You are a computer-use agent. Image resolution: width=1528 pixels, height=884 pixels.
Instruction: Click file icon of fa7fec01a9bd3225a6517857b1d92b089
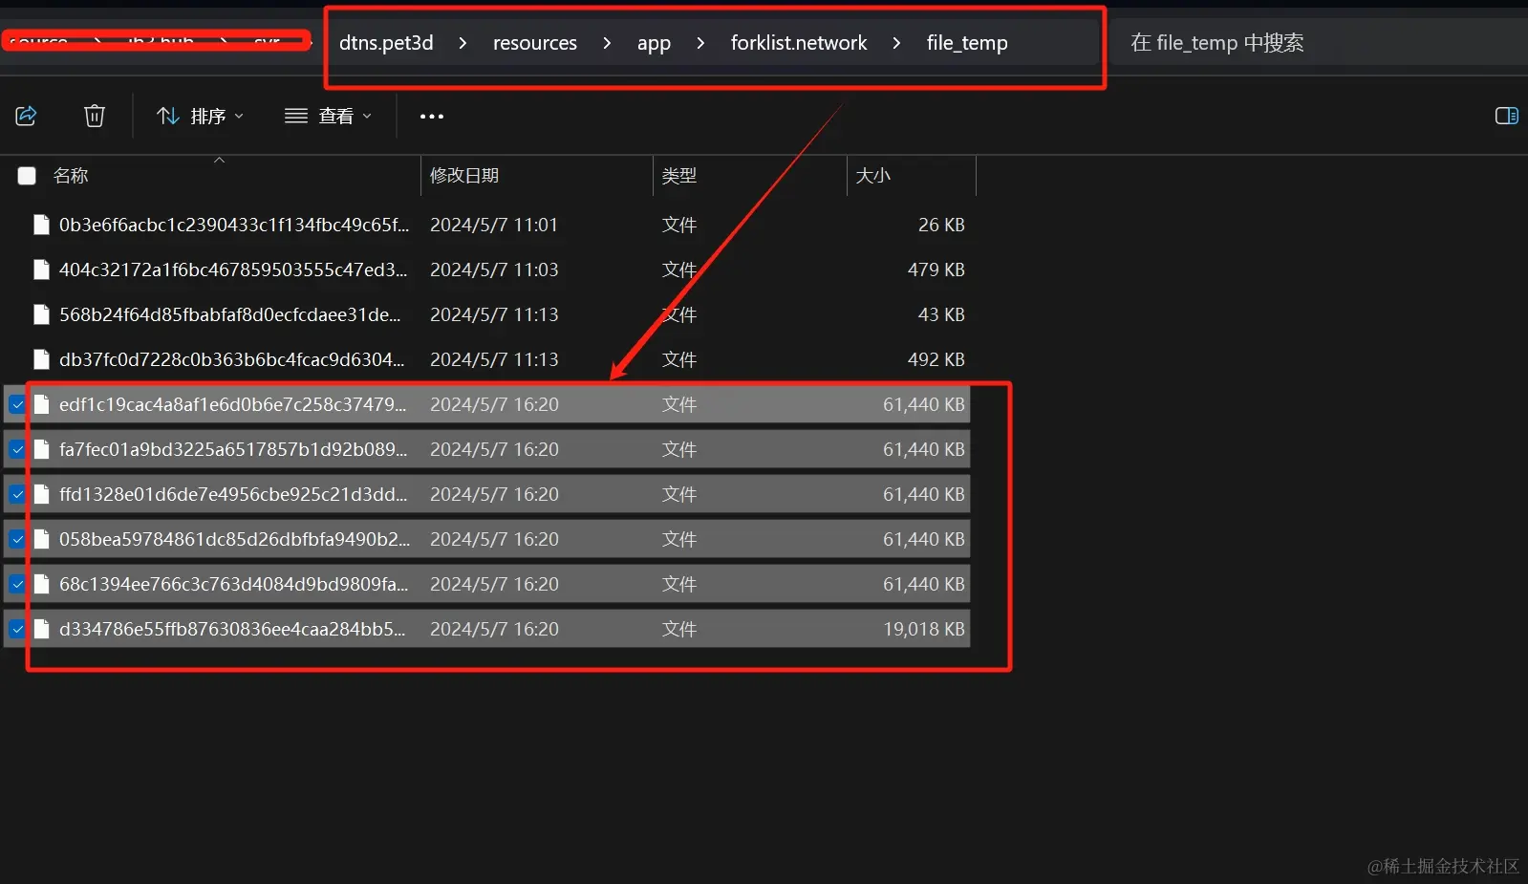coord(41,449)
